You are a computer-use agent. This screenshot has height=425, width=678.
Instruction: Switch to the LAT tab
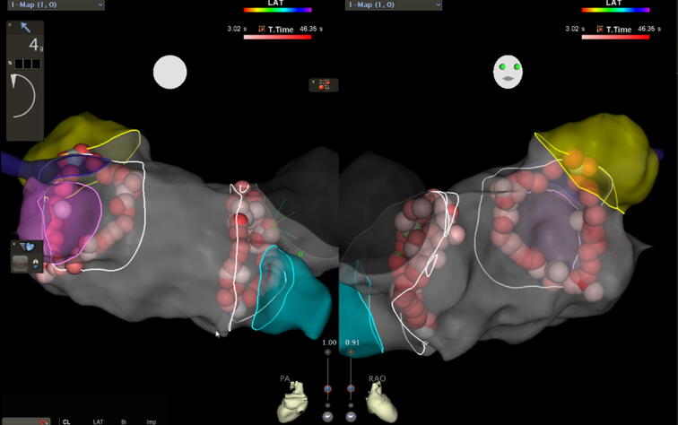(x=99, y=421)
